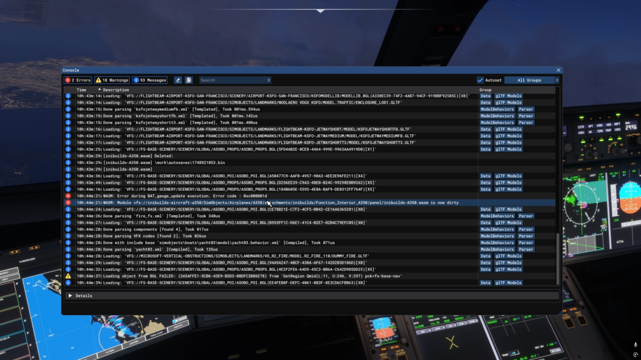641x360 pixels.
Task: Click Parser tag on ksfojetwayshortfb row
Action: pos(526,116)
